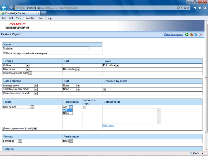Image resolution: width=208 pixels, height=156 pixels.
Task: Open the Tools menu
Action: point(40,18)
